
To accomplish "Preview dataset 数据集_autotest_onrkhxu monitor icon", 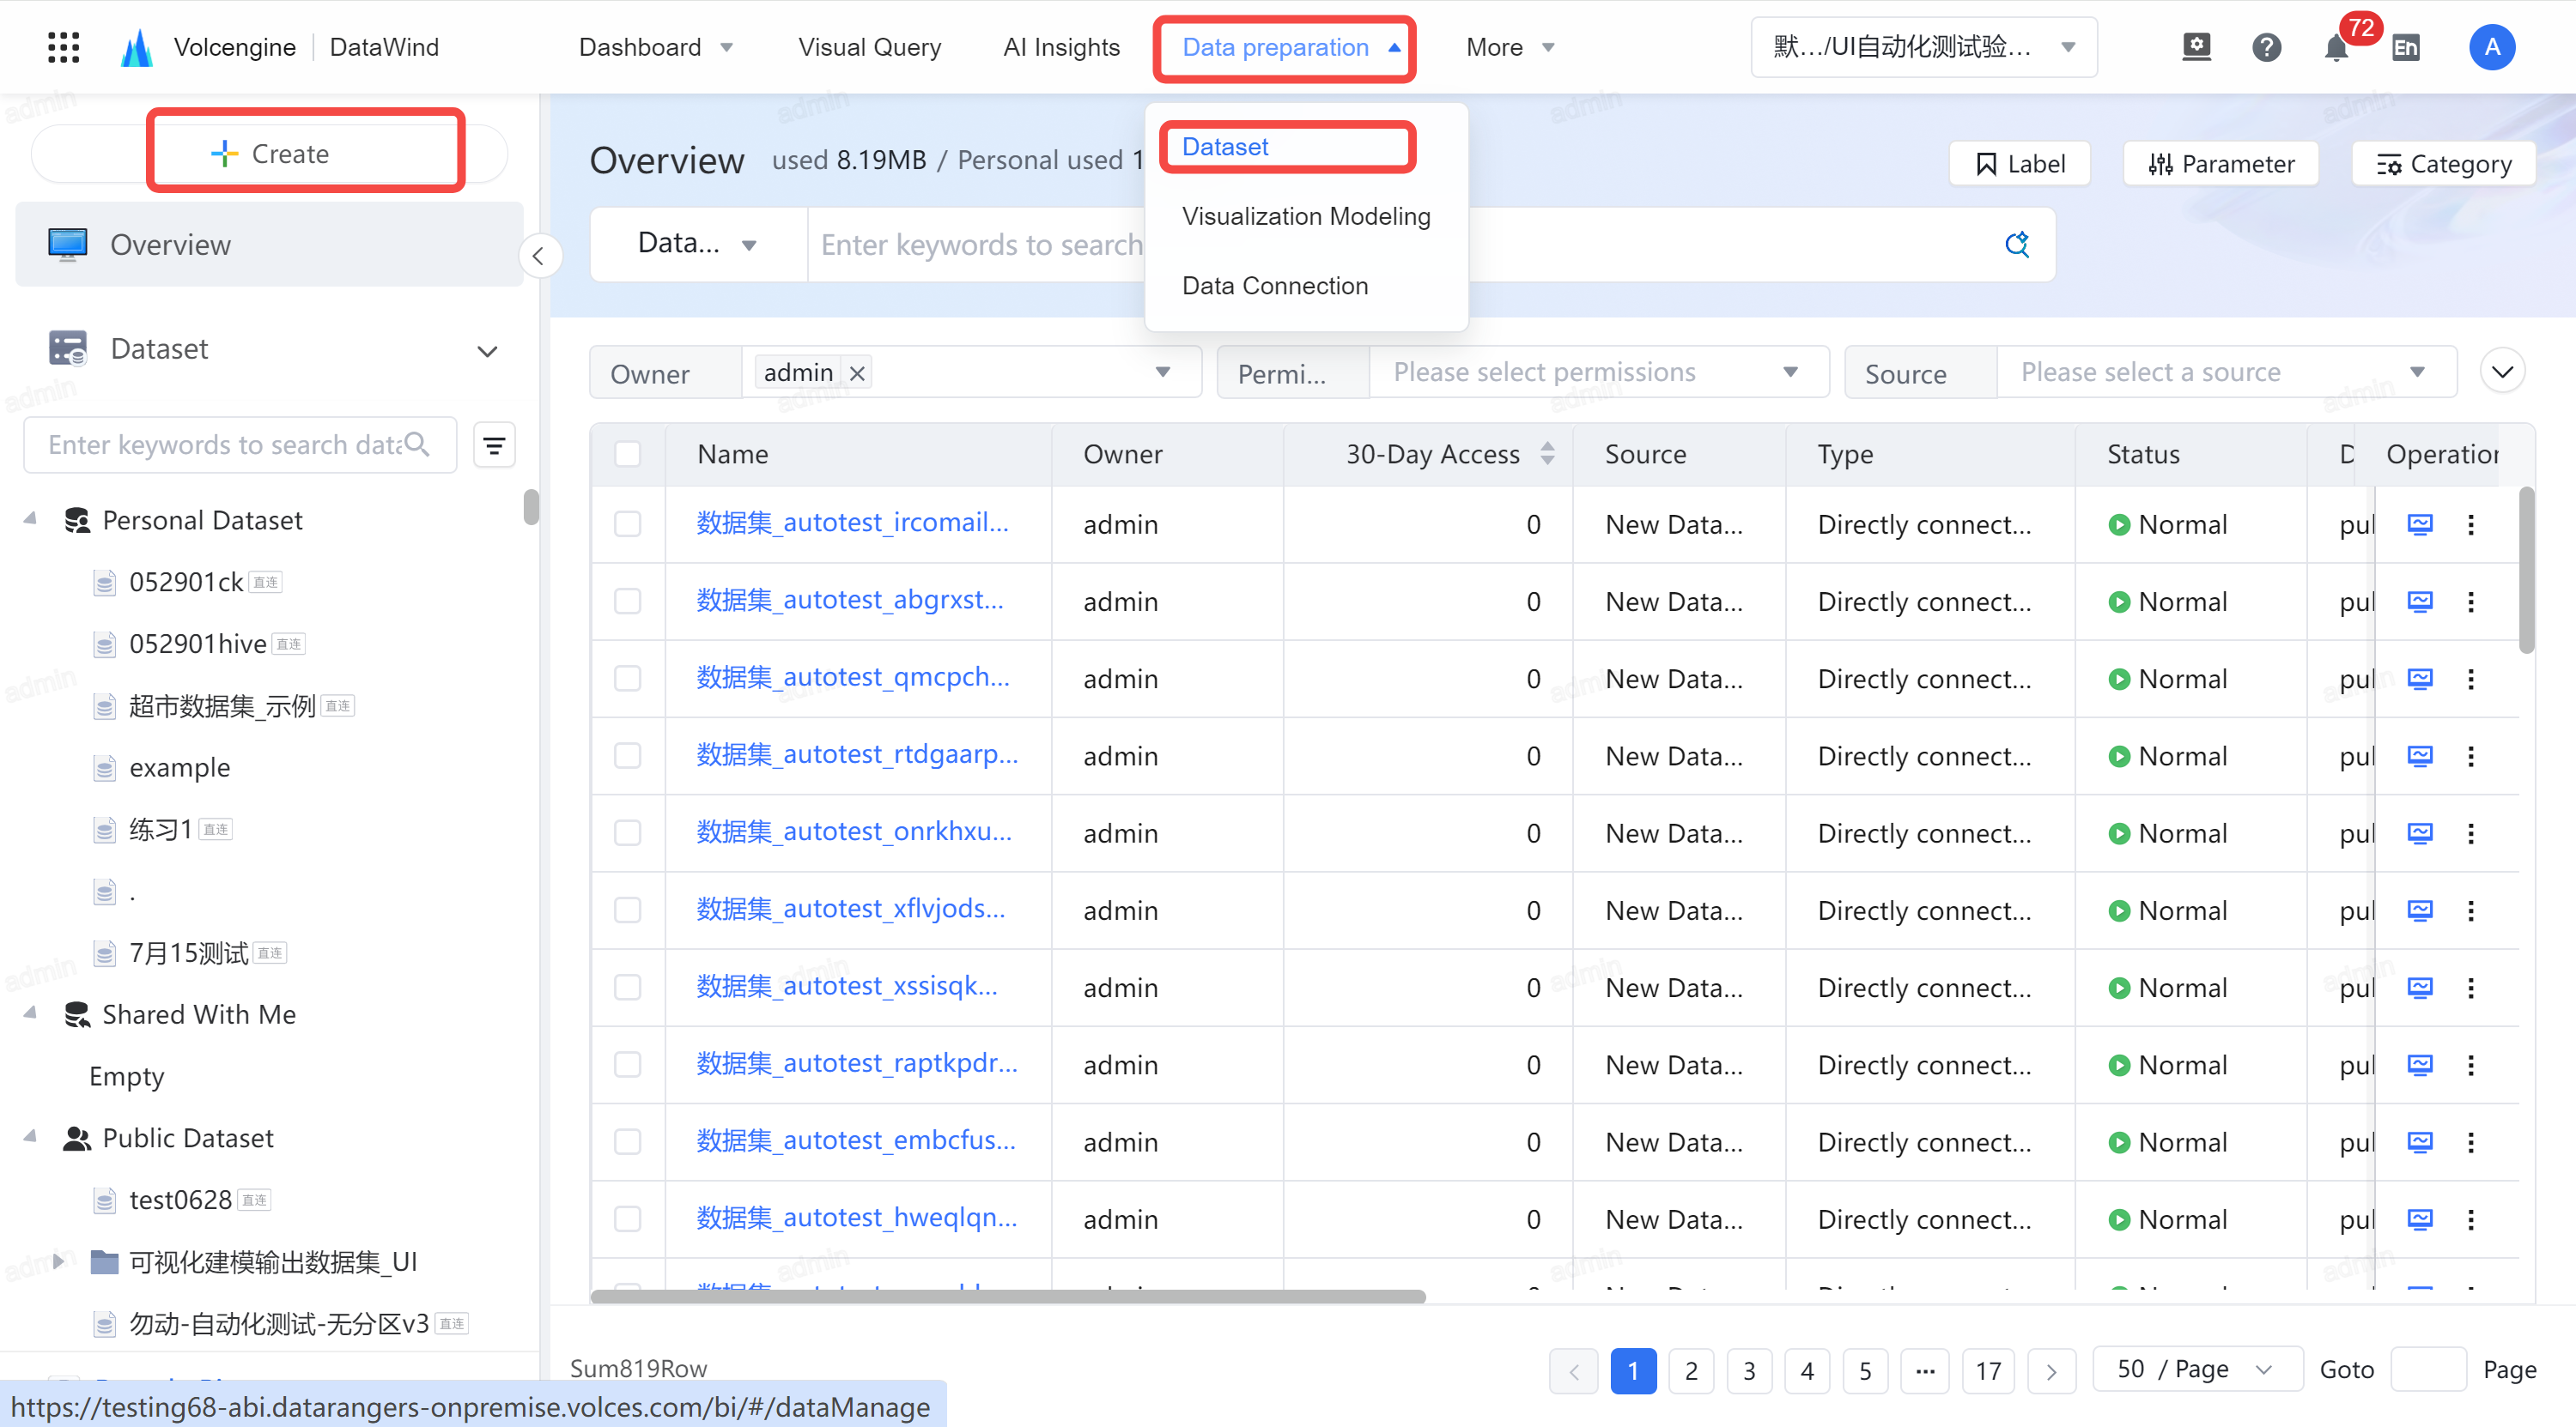I will 2420,833.
